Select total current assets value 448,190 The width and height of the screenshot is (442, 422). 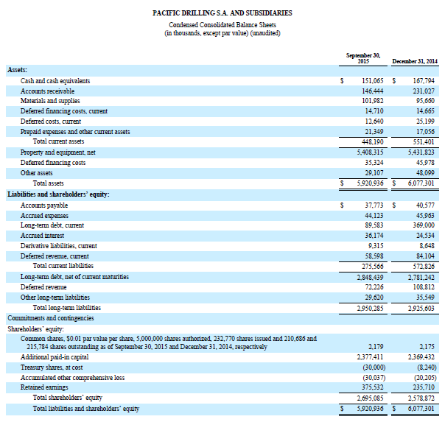coord(373,142)
